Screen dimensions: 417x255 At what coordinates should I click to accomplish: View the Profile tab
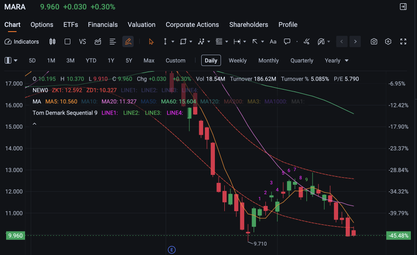pyautogui.click(x=288, y=25)
